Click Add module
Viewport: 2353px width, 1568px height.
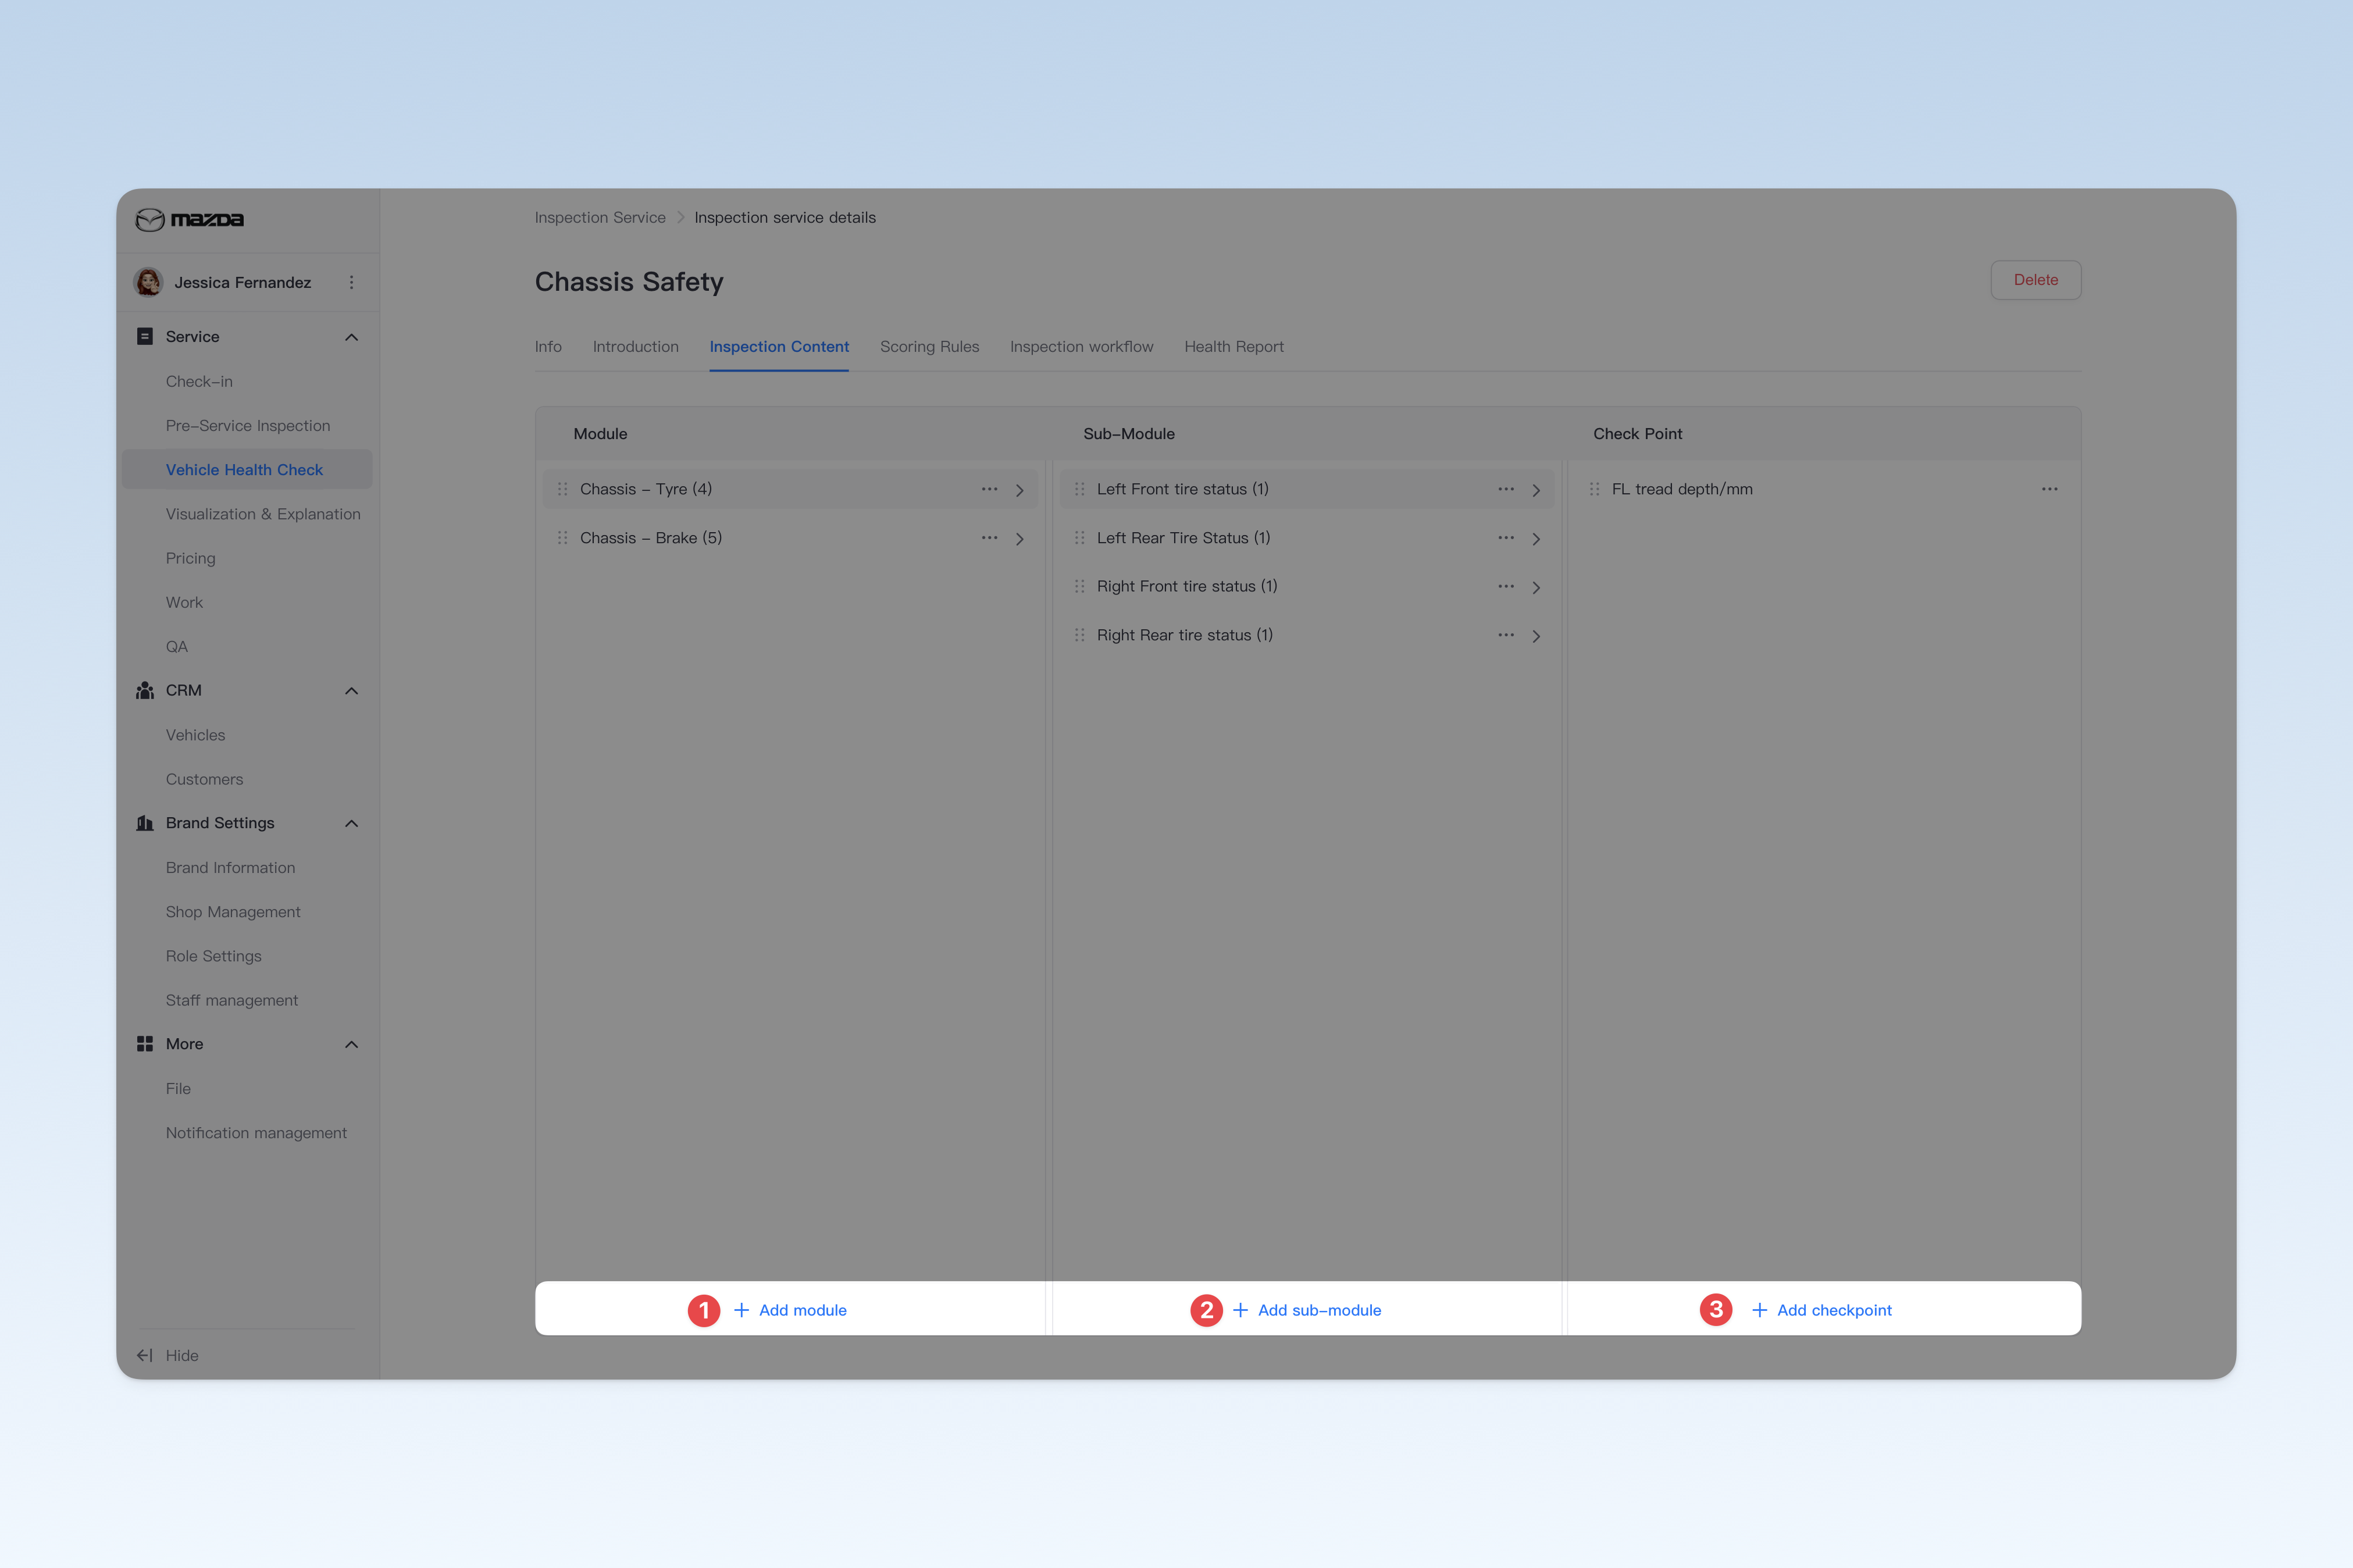click(790, 1310)
